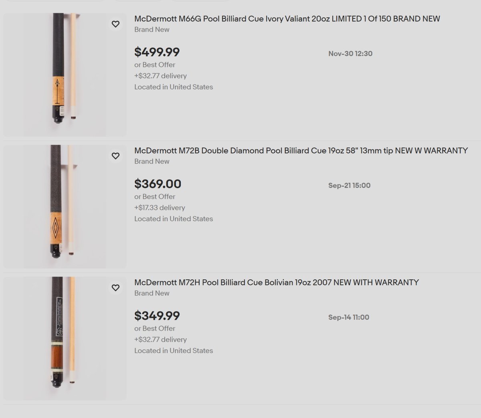Click the Nov-30 12:30 date
This screenshot has width=481, height=418.
pos(350,54)
